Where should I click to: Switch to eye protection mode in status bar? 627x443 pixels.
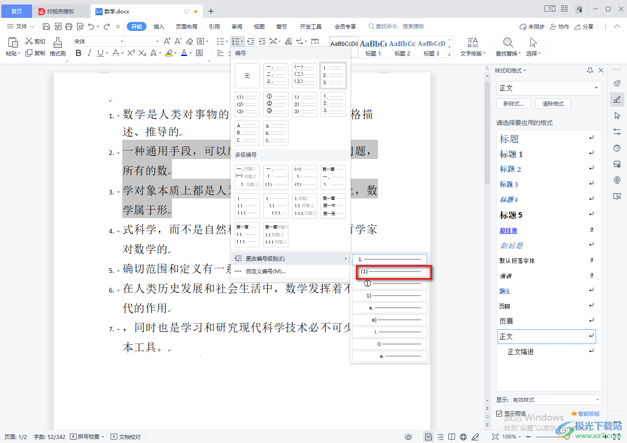coord(408,437)
